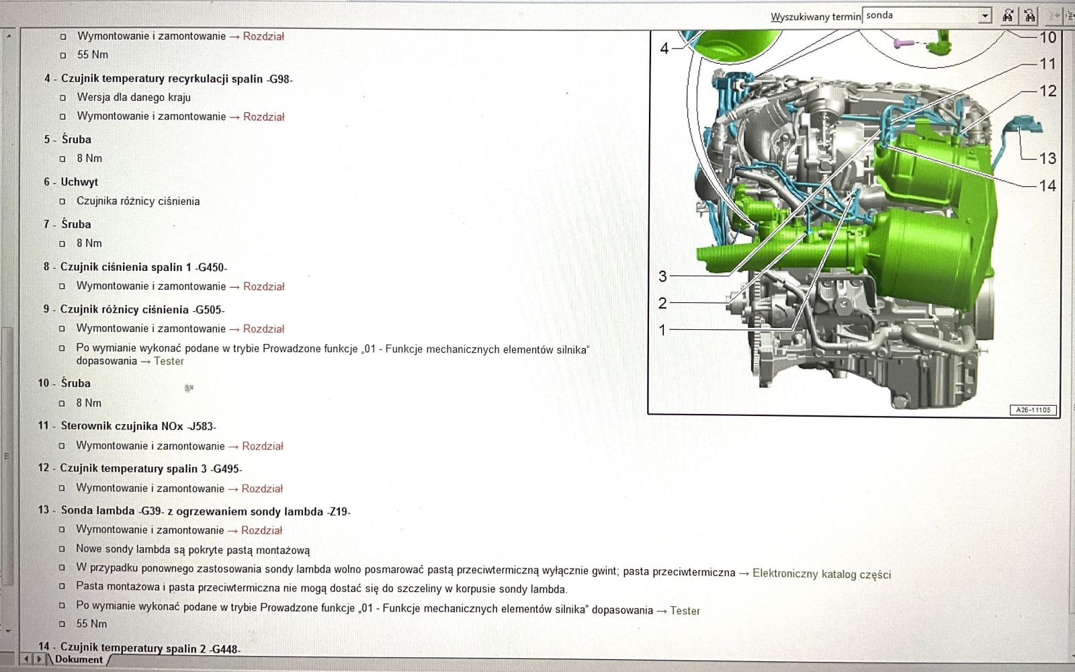Click the tab scroll left arrow
The height and width of the screenshot is (672, 1075).
26,659
